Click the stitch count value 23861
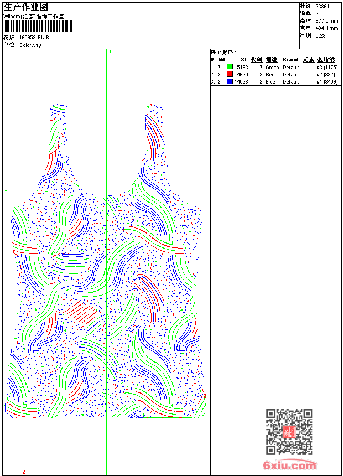343x476 pixels. [323, 7]
